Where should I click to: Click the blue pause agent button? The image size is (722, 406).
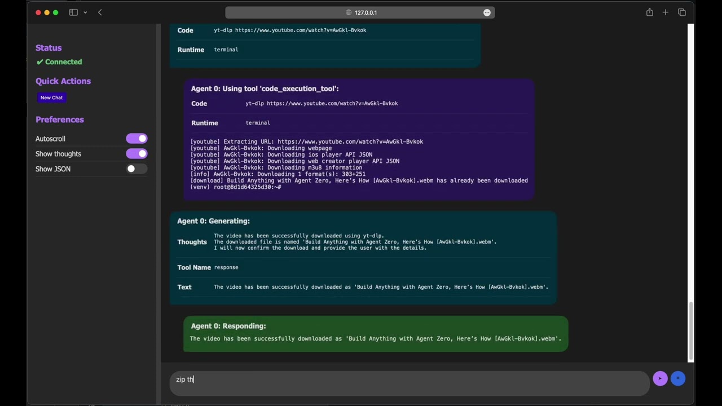(x=678, y=379)
